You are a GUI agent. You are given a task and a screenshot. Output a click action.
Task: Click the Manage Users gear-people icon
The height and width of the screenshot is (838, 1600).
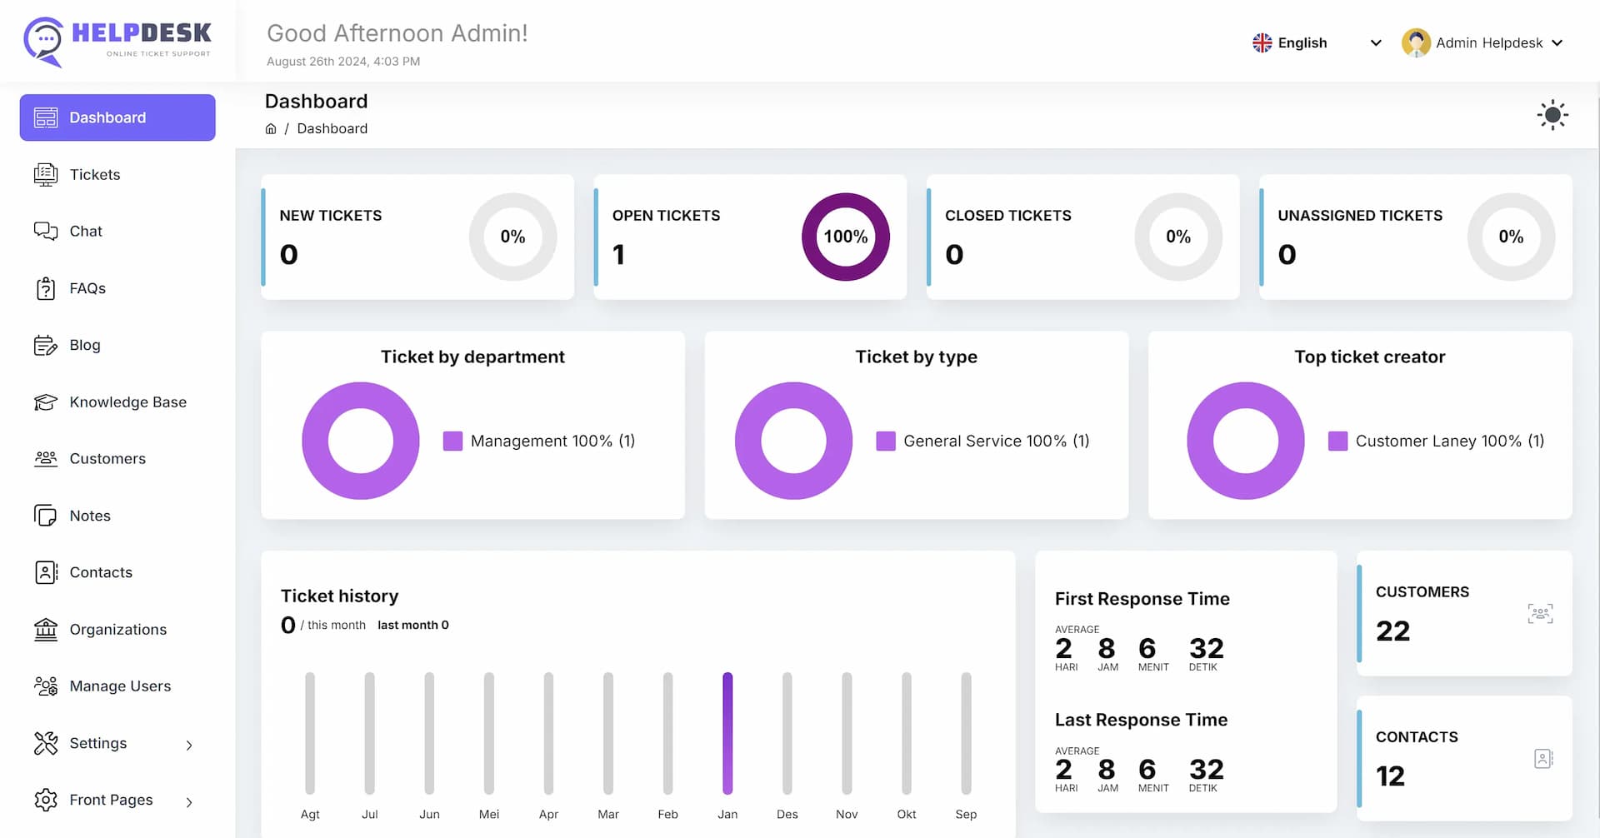coord(46,686)
